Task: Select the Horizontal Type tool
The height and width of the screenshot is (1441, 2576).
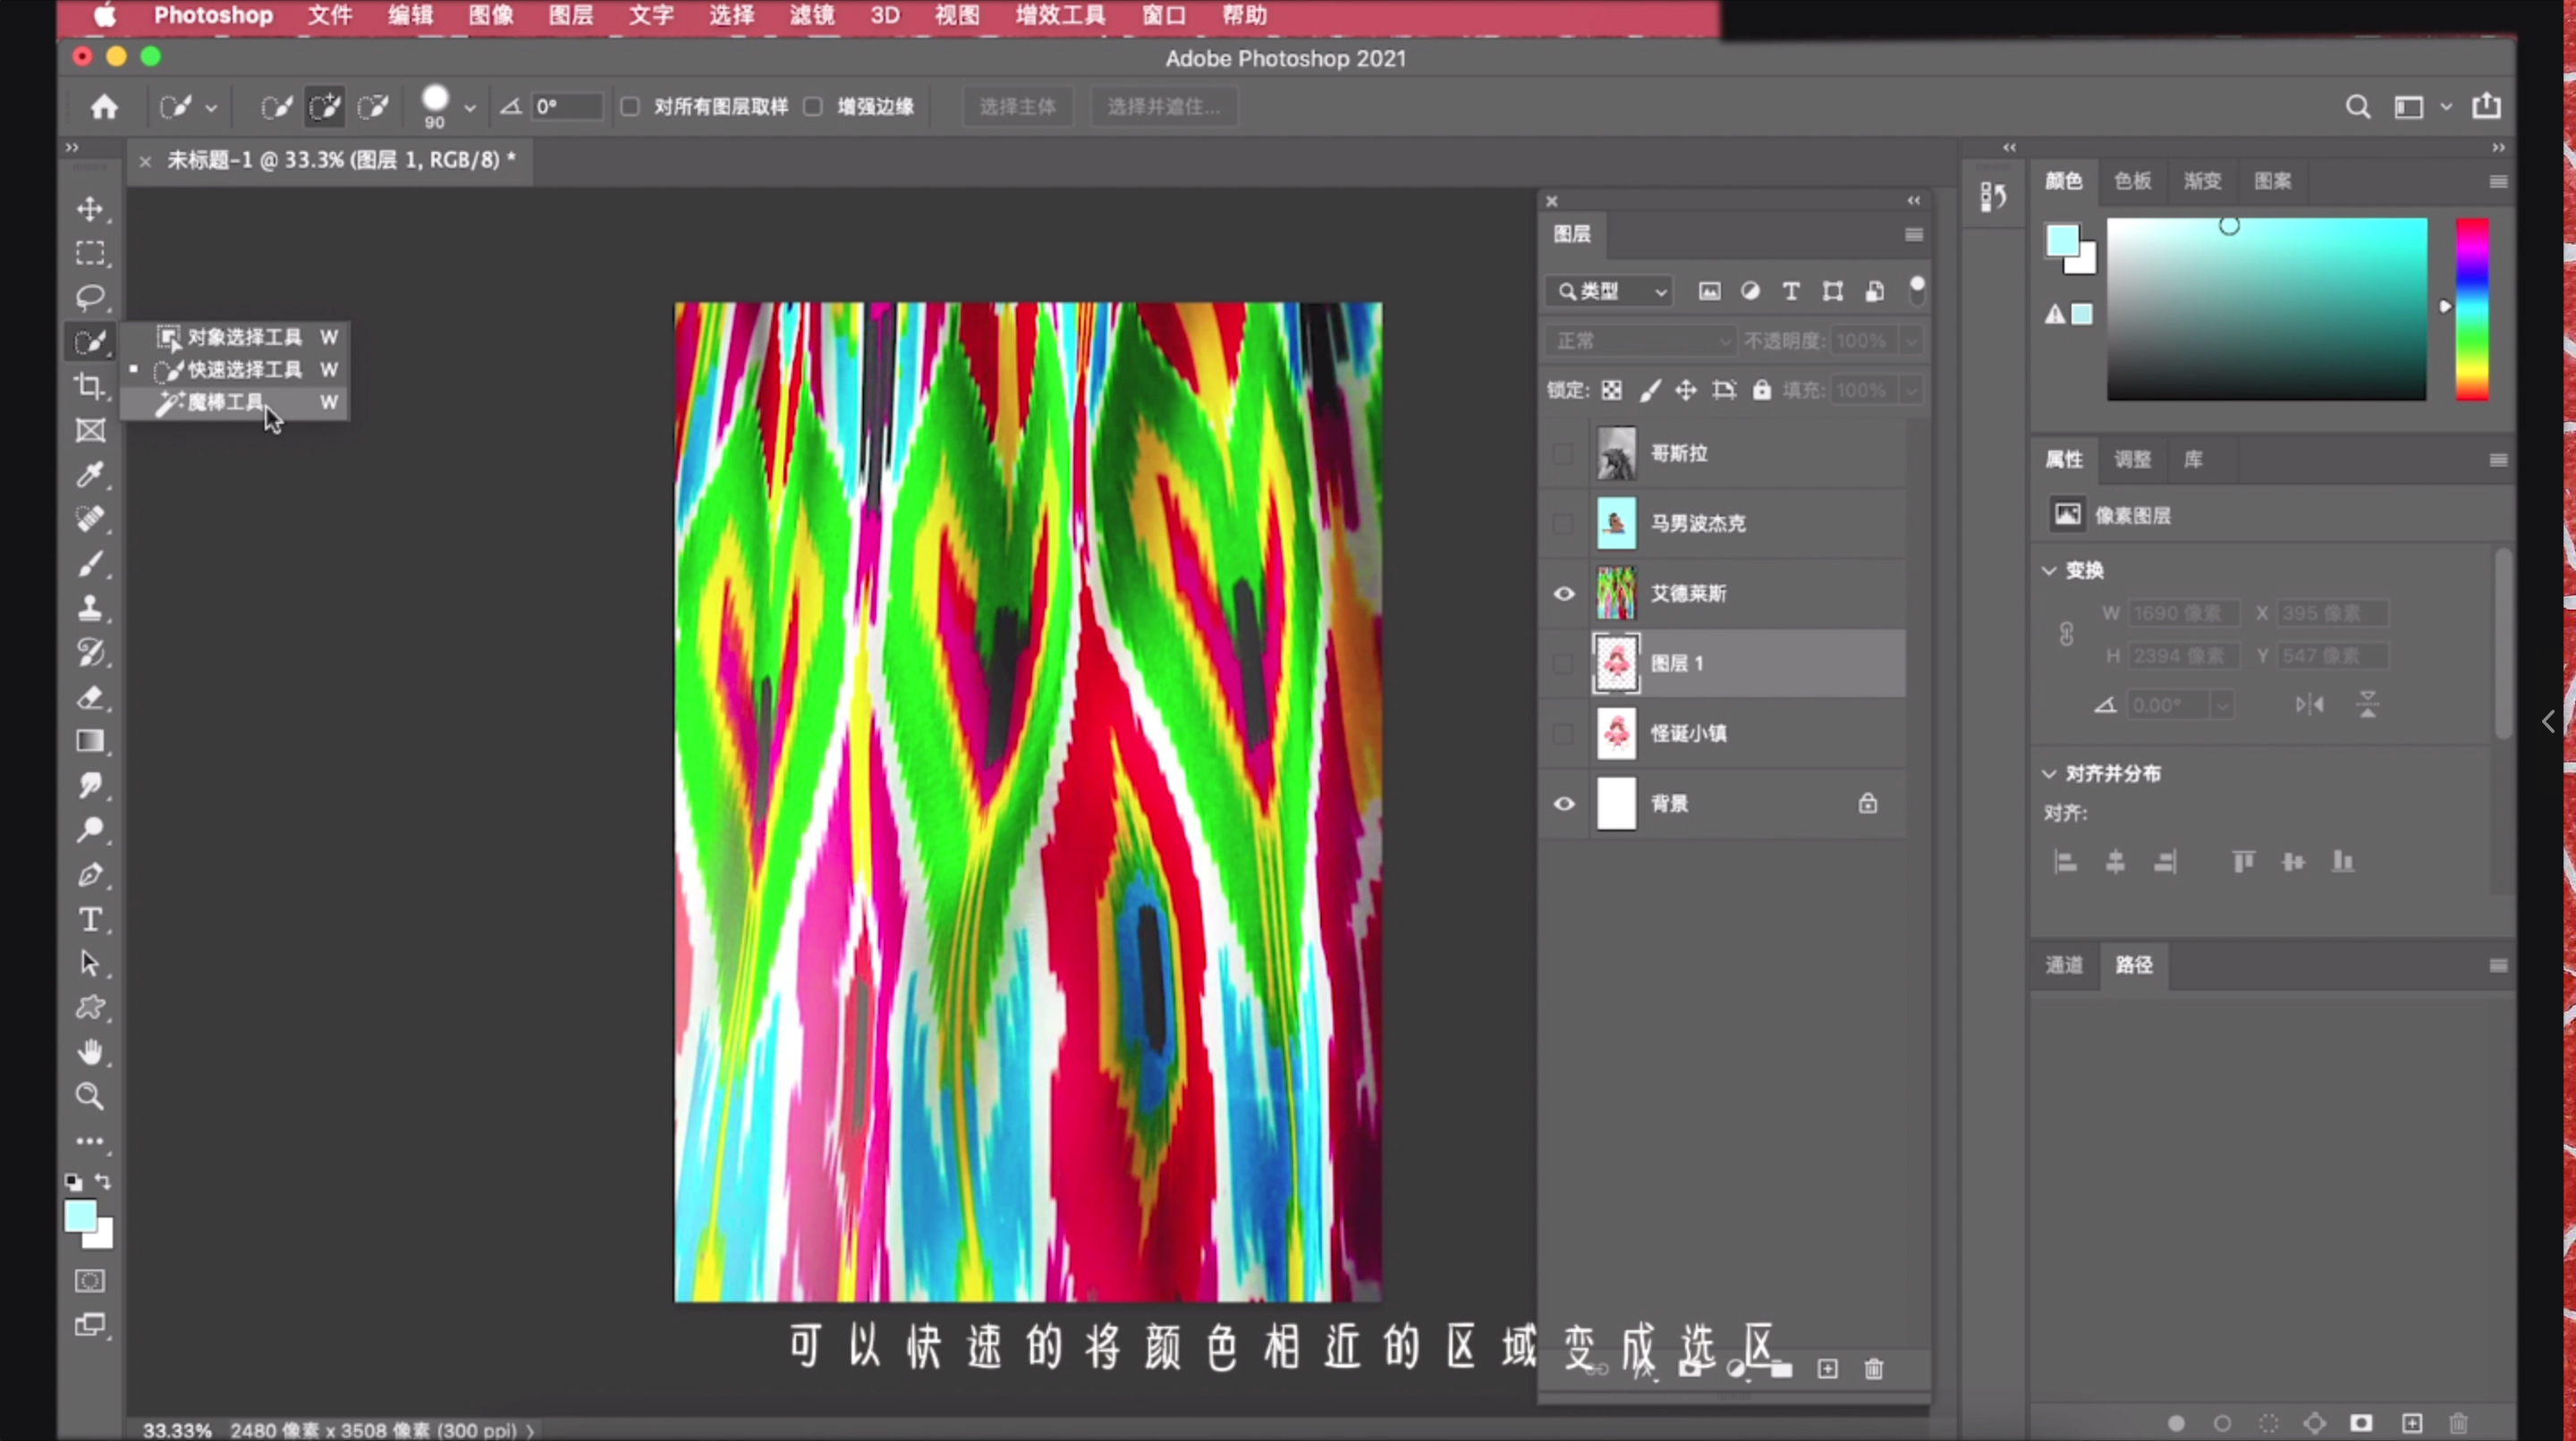Action: click(90, 919)
